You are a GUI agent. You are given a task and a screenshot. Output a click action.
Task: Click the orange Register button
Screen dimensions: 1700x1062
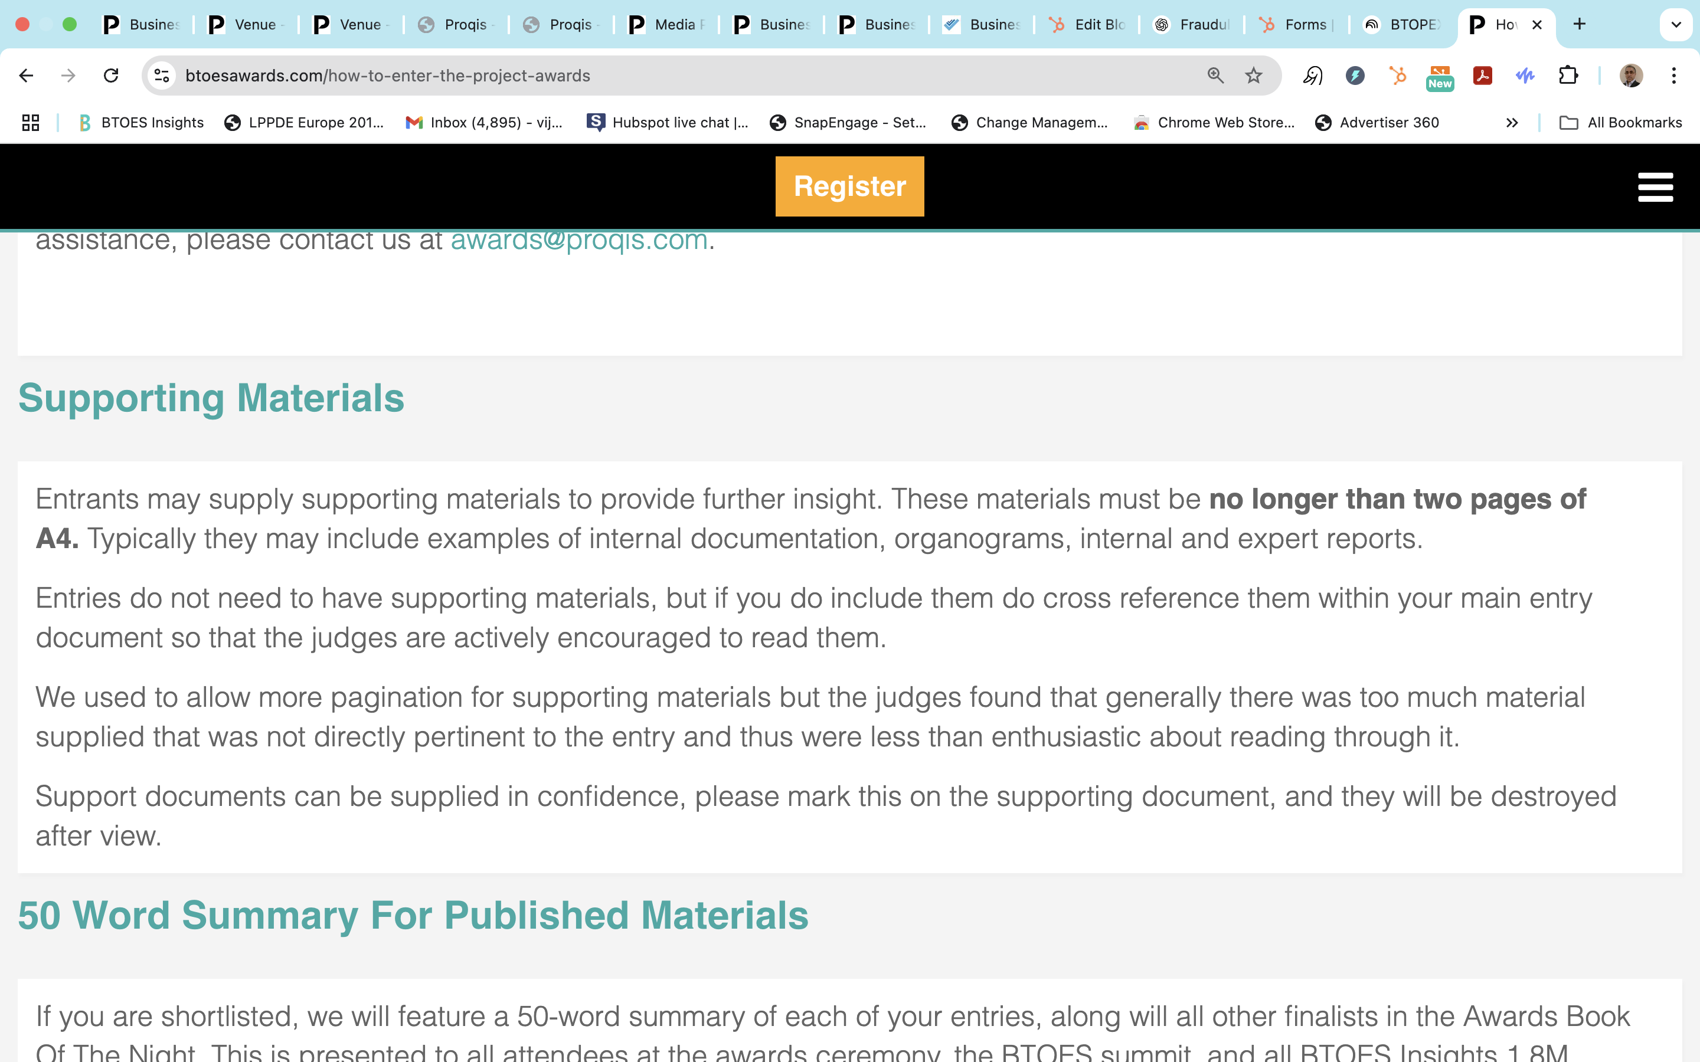coord(849,186)
